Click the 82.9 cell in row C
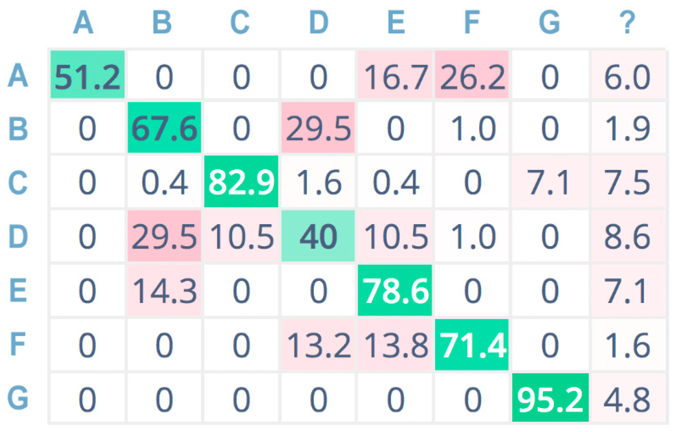The image size is (674, 432). coord(241,181)
